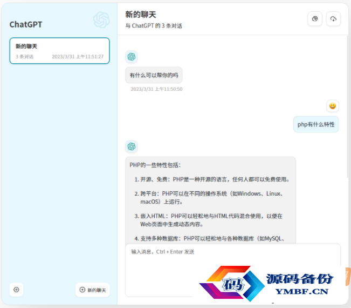Open settings gear in sidebar bottom

[16, 290]
